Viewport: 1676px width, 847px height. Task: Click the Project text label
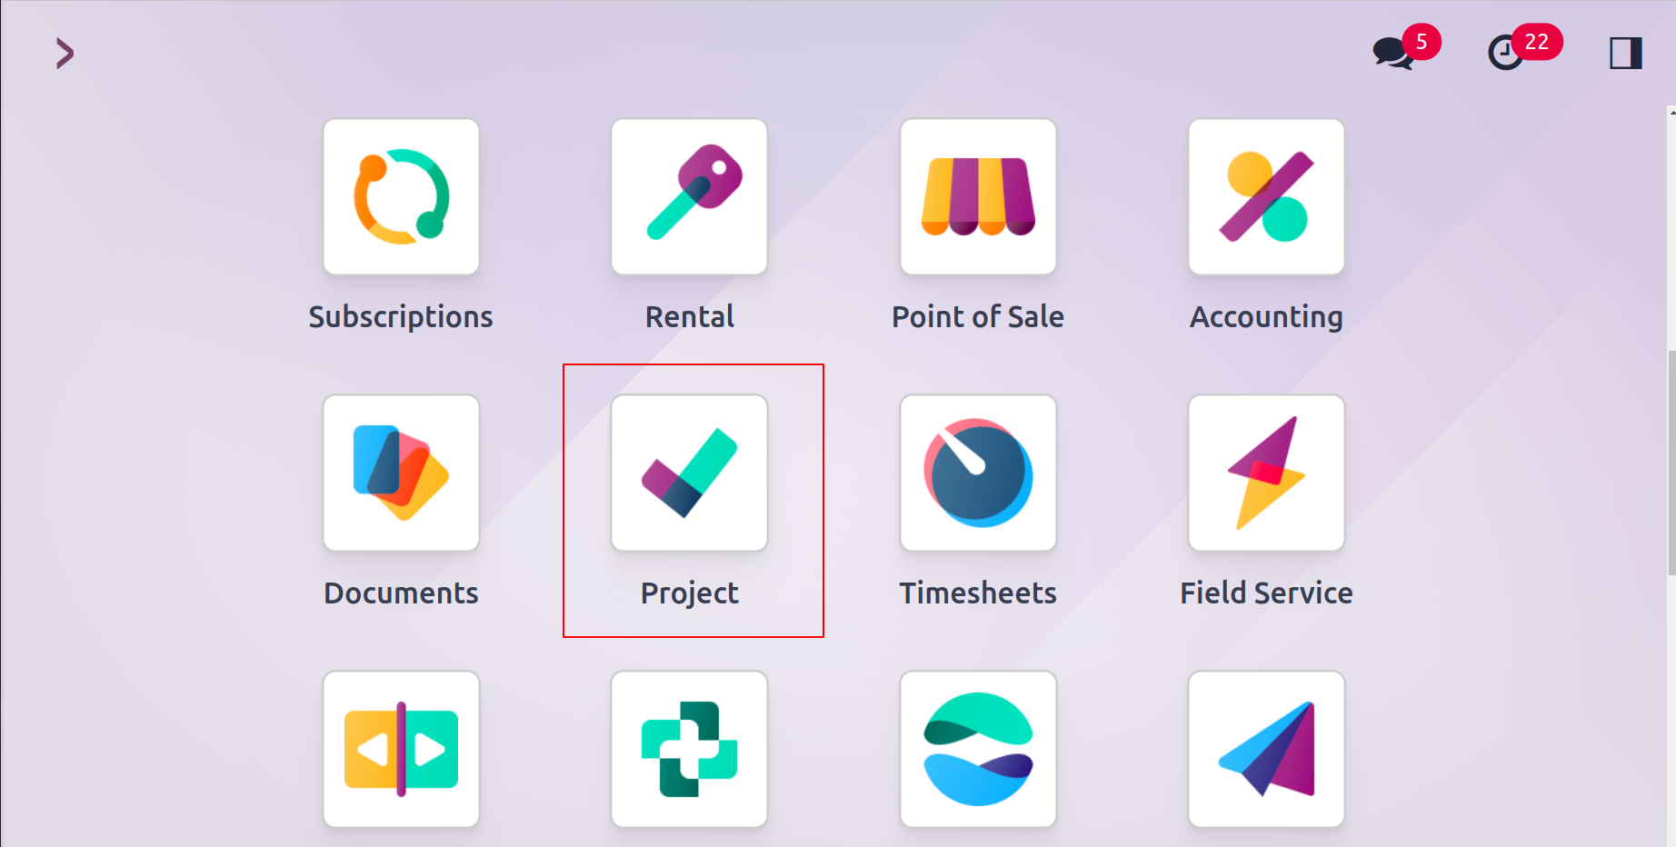tap(689, 593)
